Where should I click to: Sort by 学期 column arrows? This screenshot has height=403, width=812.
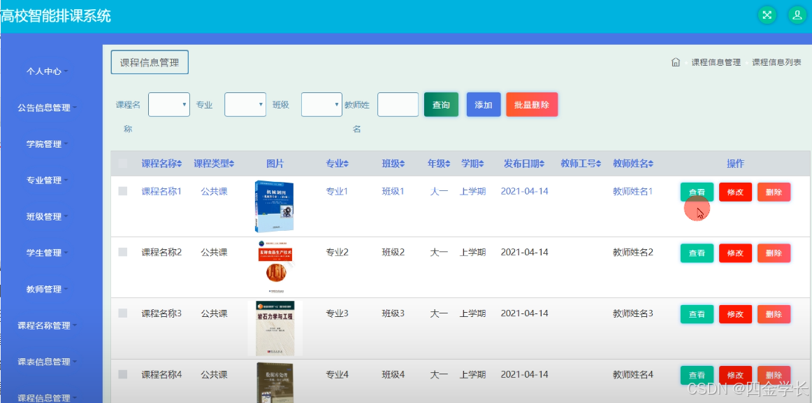click(481, 164)
